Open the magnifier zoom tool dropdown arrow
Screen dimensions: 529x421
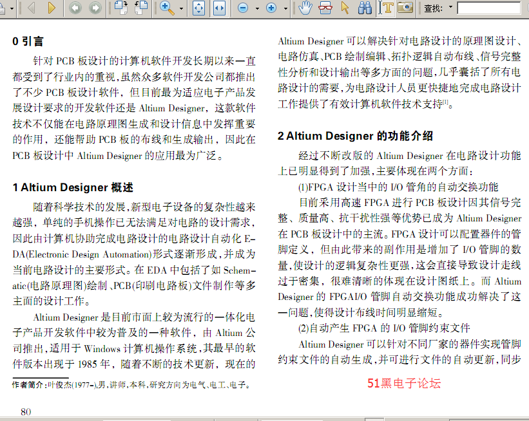pyautogui.click(x=182, y=8)
